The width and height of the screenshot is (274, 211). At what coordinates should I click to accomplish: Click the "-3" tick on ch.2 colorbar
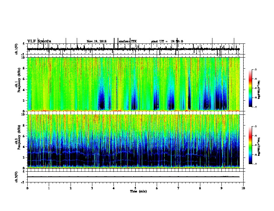[x=255, y=127]
